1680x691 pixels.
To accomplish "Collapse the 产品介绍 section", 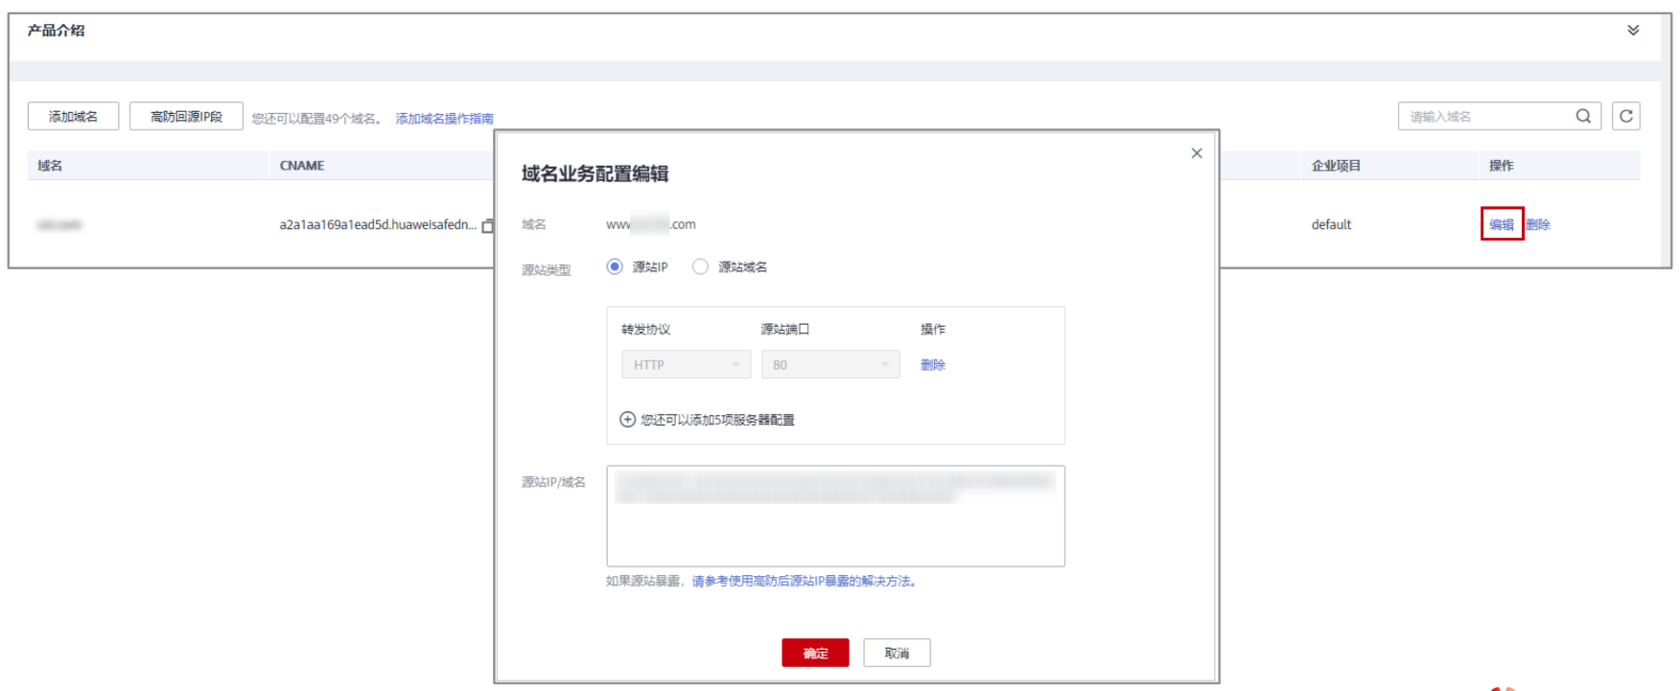I will click(x=1633, y=31).
